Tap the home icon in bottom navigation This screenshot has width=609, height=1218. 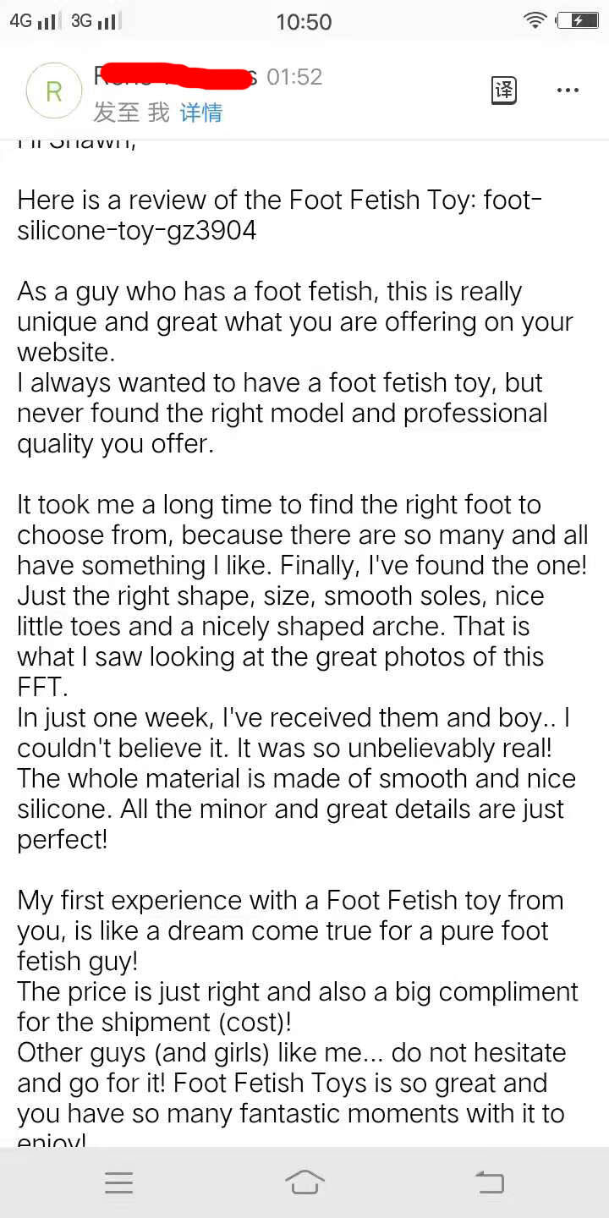pos(304,1182)
